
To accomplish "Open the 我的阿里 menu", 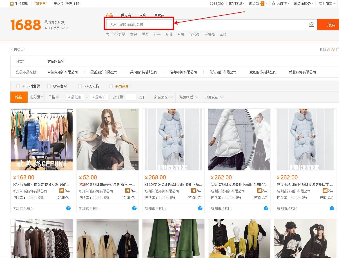I will pos(237,4).
